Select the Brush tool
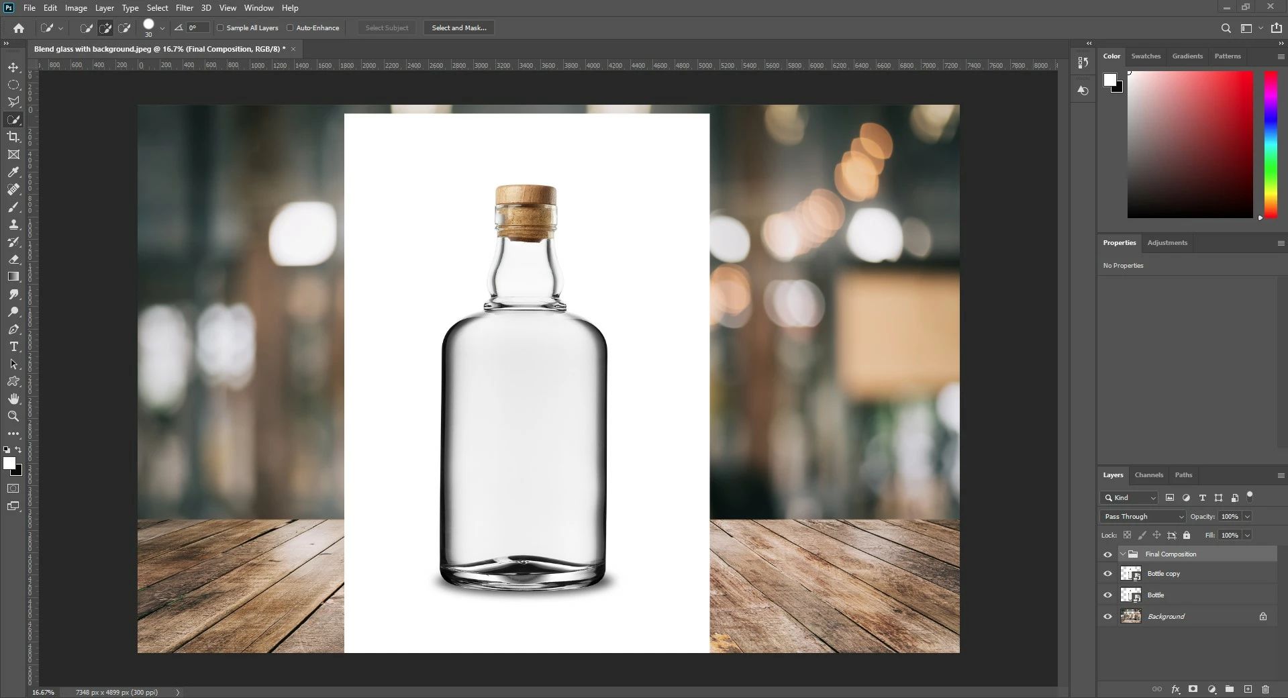1288x698 pixels. (x=13, y=207)
